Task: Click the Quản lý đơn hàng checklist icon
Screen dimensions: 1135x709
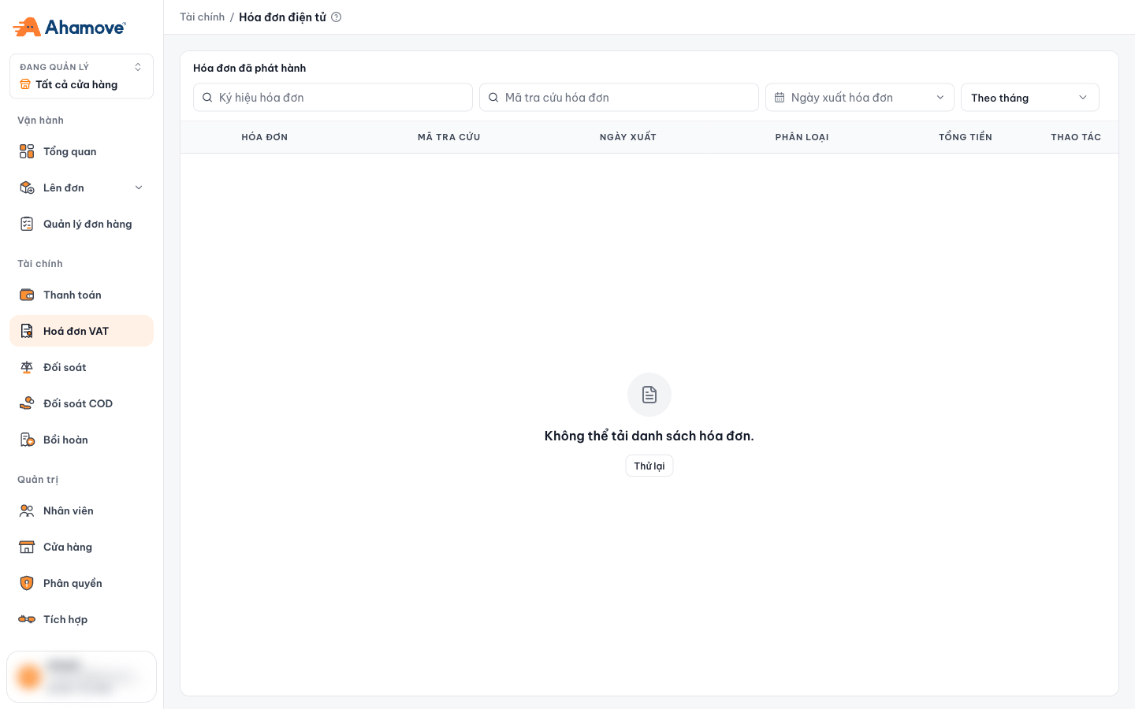Action: [27, 224]
